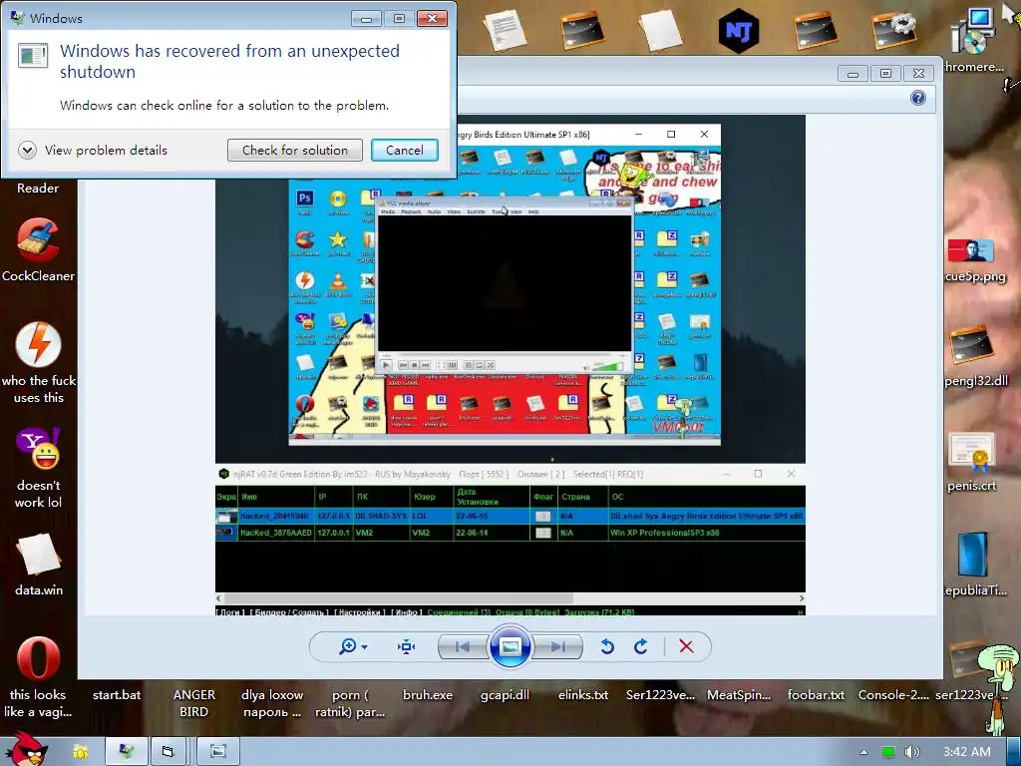Select the penis.crt certificate icon

pyautogui.click(x=971, y=461)
